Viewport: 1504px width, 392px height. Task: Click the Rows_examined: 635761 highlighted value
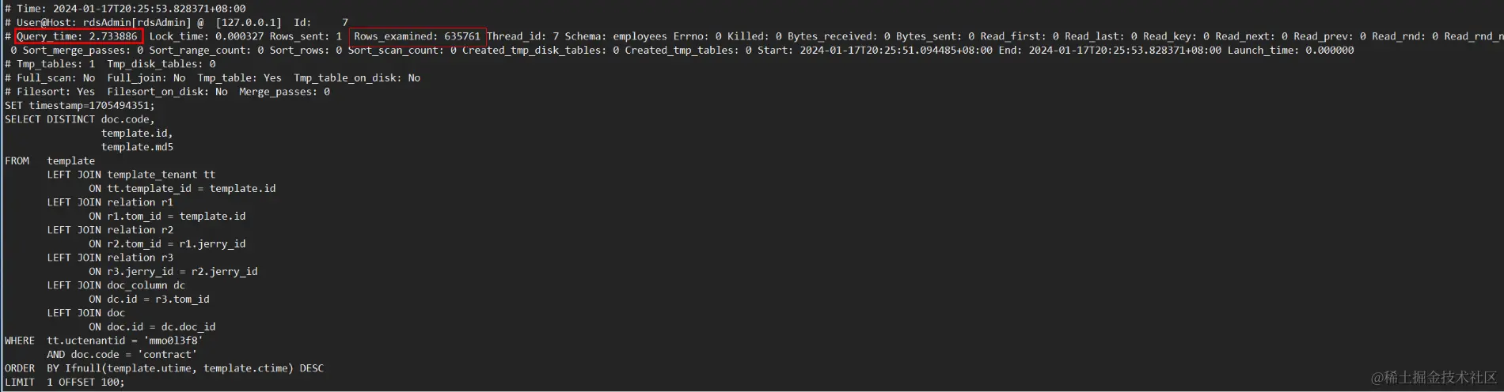point(417,36)
